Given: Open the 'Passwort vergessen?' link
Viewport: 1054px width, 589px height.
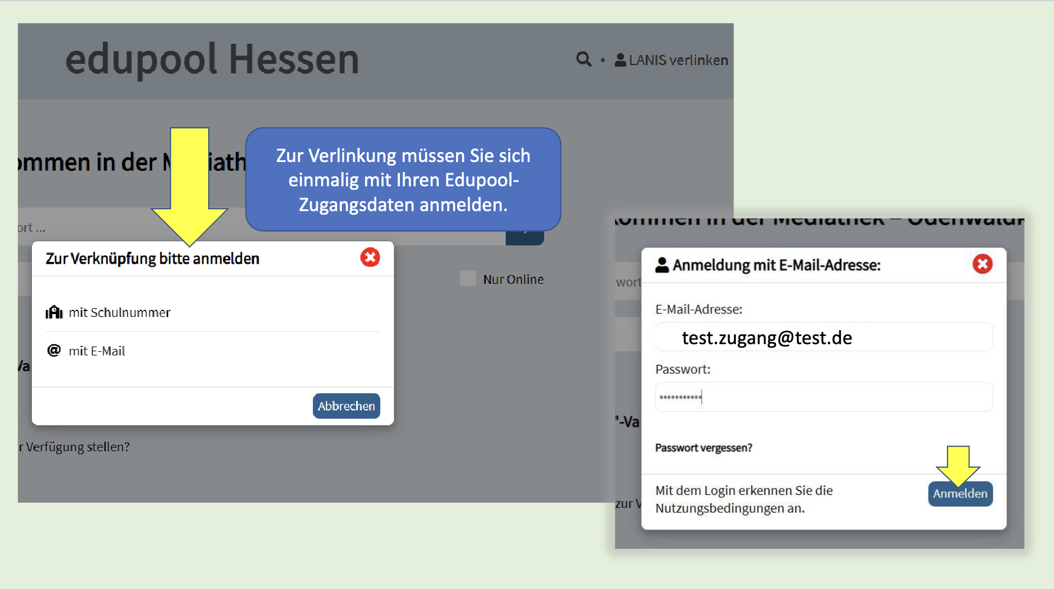Looking at the screenshot, I should (703, 448).
